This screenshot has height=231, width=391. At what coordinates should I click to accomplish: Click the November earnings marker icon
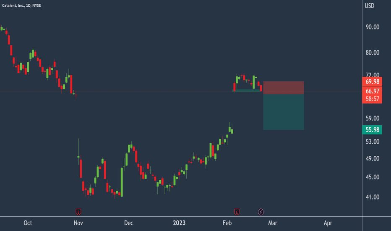(x=78, y=212)
